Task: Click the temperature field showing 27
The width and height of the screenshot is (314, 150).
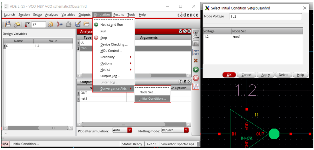Action: [x=38, y=24]
